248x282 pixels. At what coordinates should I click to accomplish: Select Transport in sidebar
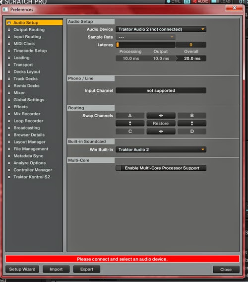tap(23, 65)
